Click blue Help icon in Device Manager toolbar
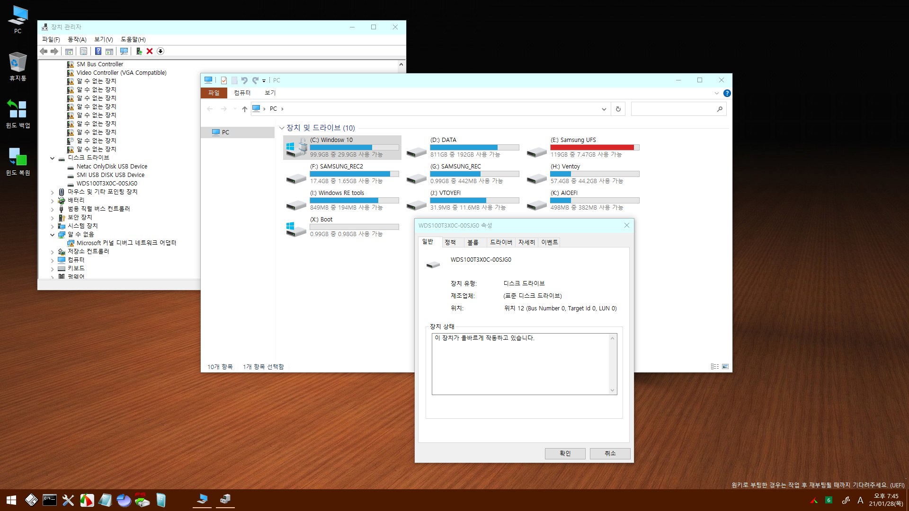Screen dimensions: 909x511 coord(98,51)
